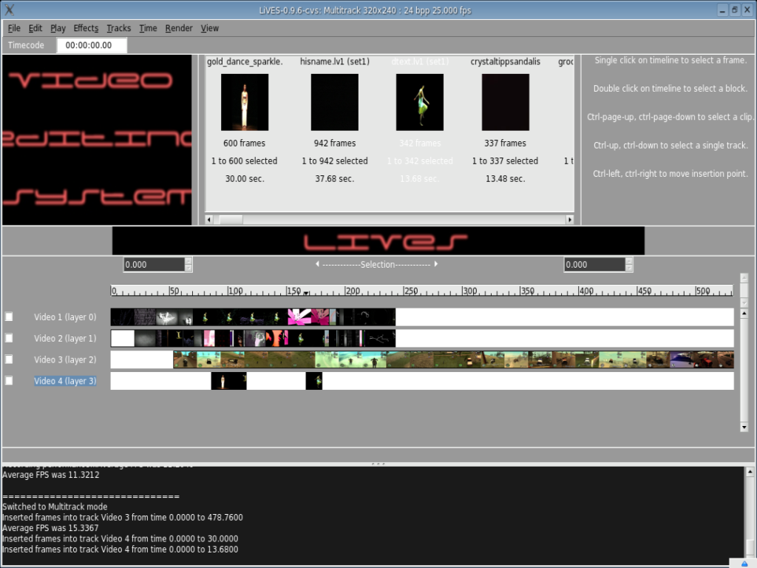
Task: Minimize the LiVES window
Action: (722, 10)
